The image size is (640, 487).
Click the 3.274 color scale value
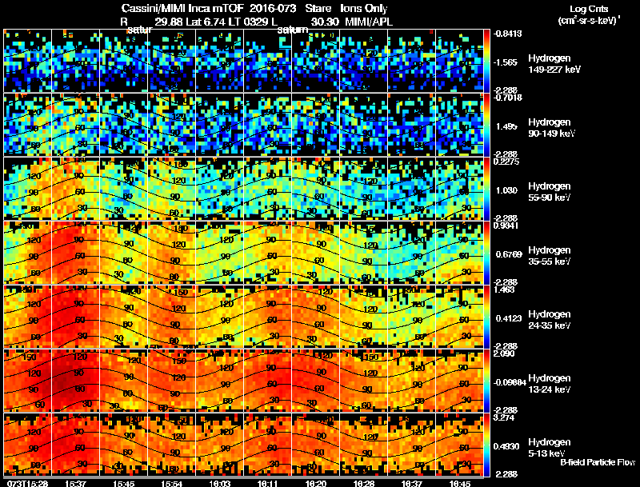504,417
